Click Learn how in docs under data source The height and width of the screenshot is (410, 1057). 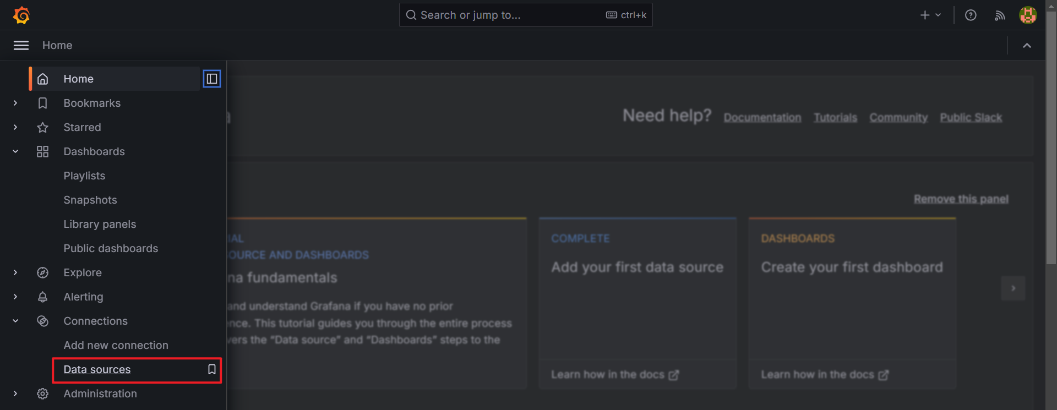(615, 375)
